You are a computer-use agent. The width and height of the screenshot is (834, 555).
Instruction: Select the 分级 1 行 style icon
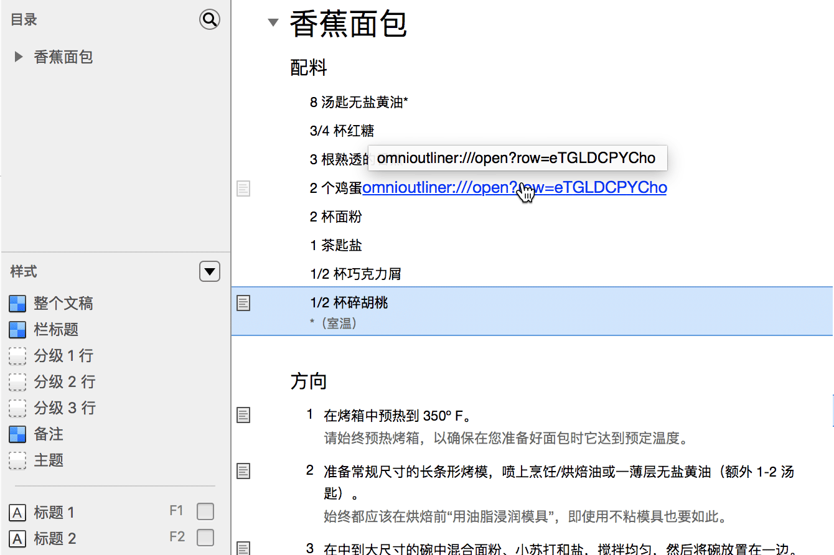pos(17,355)
